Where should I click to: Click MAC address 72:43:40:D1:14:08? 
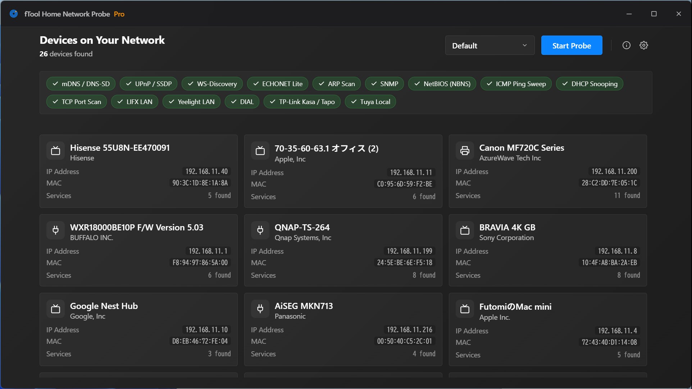609,342
